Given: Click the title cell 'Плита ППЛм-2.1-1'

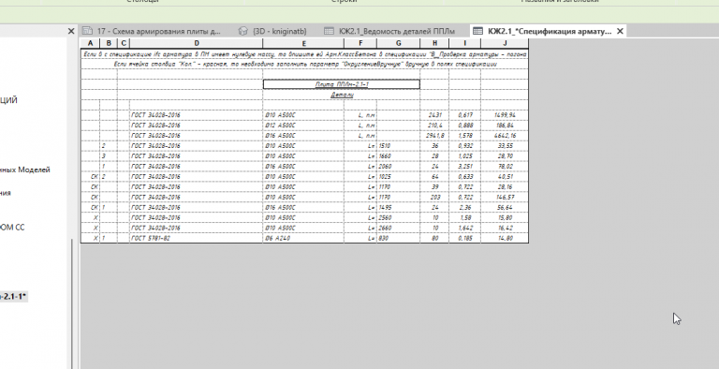Looking at the screenshot, I should pyautogui.click(x=342, y=84).
